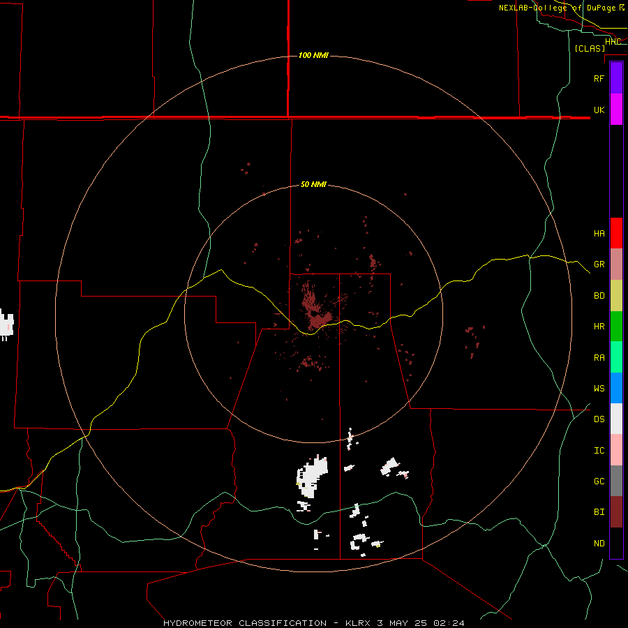Click the DS legend label

(599, 419)
